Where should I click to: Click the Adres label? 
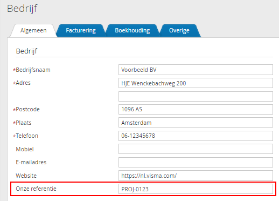[x=23, y=83]
